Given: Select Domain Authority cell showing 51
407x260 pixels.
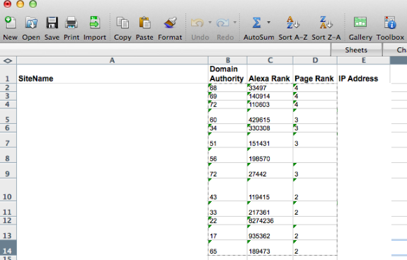Looking at the screenshot, I should click(x=228, y=140).
